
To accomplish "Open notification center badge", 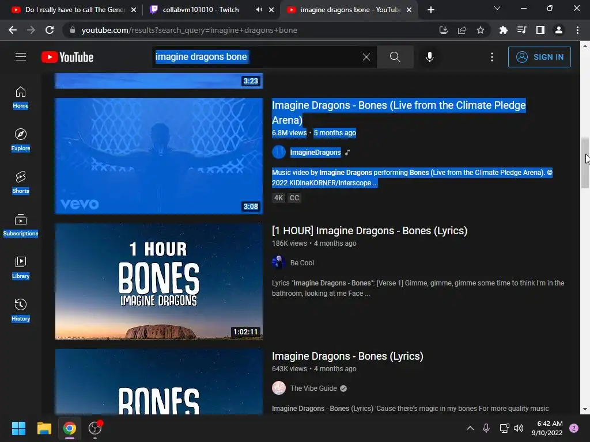I will (574, 428).
